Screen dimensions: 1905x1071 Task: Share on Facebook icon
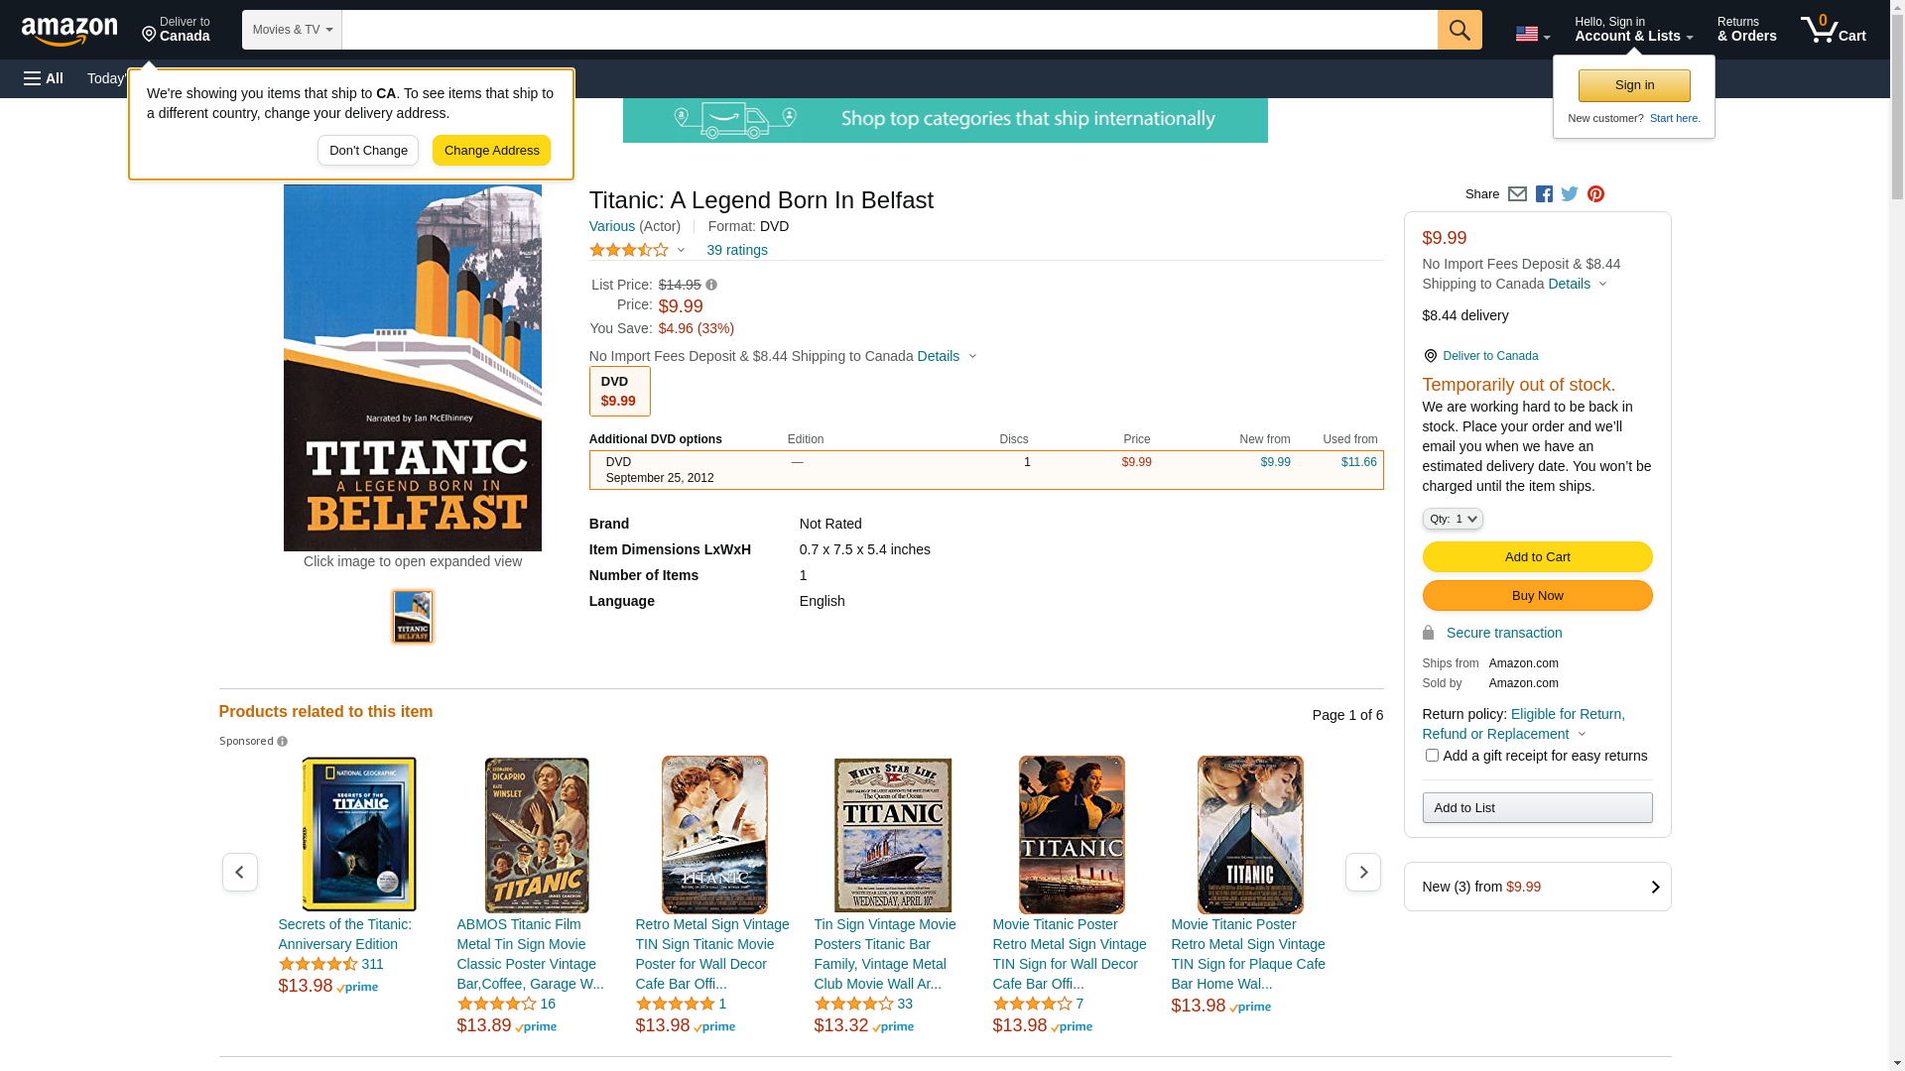pyautogui.click(x=1544, y=194)
